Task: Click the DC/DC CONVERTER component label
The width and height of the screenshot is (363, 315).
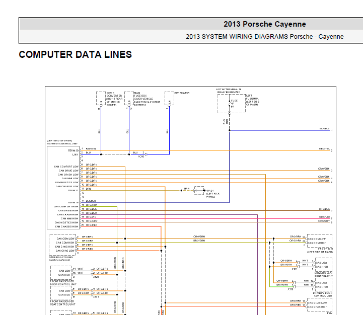Action: [114, 99]
